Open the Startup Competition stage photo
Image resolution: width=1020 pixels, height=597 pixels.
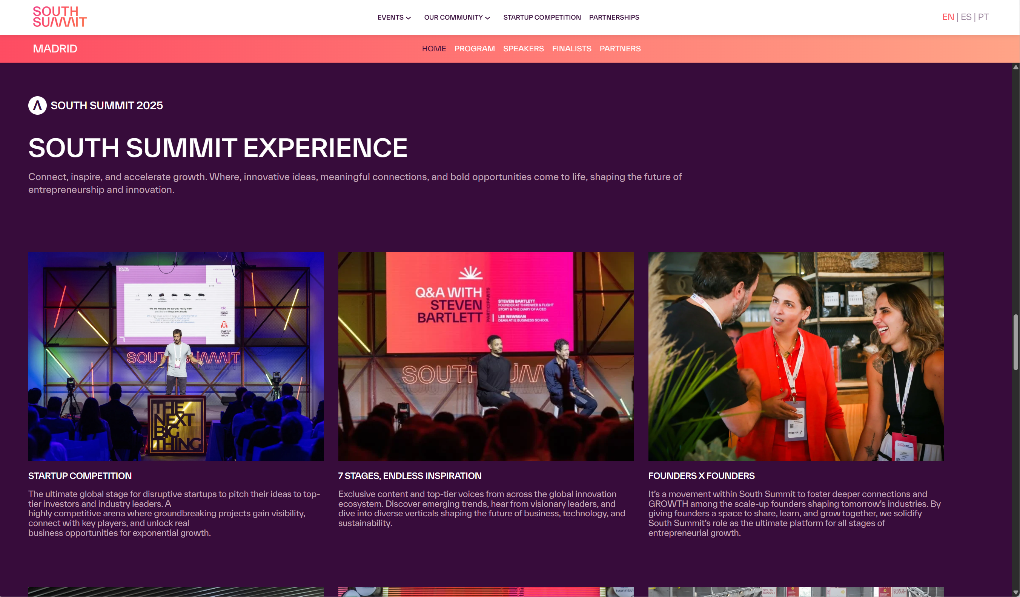point(176,356)
